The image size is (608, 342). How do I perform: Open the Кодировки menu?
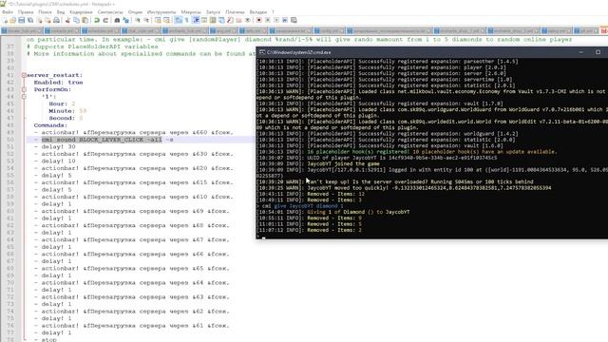(81, 12)
